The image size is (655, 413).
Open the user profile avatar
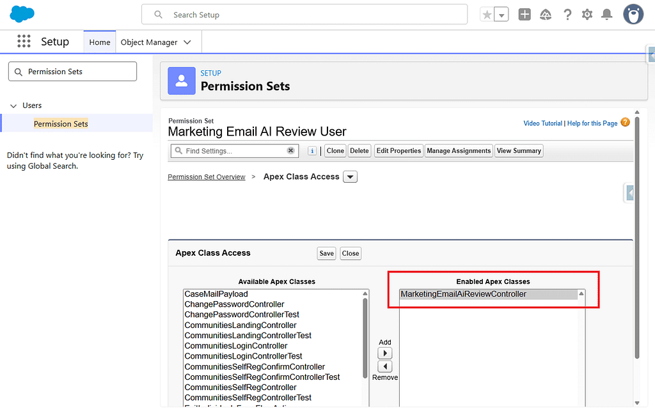click(633, 15)
